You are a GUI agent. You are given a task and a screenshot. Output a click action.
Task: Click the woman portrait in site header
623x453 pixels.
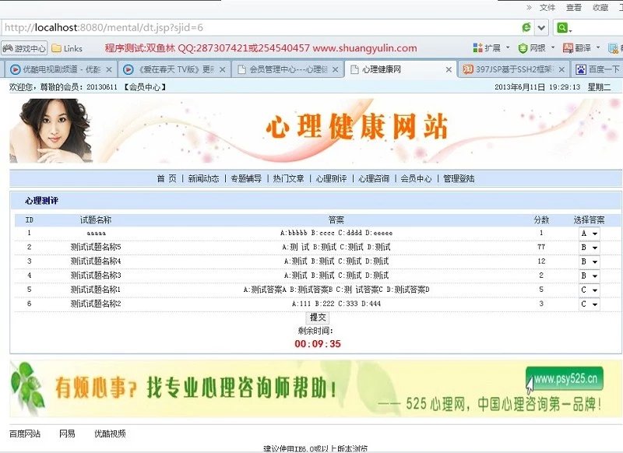coord(51,131)
